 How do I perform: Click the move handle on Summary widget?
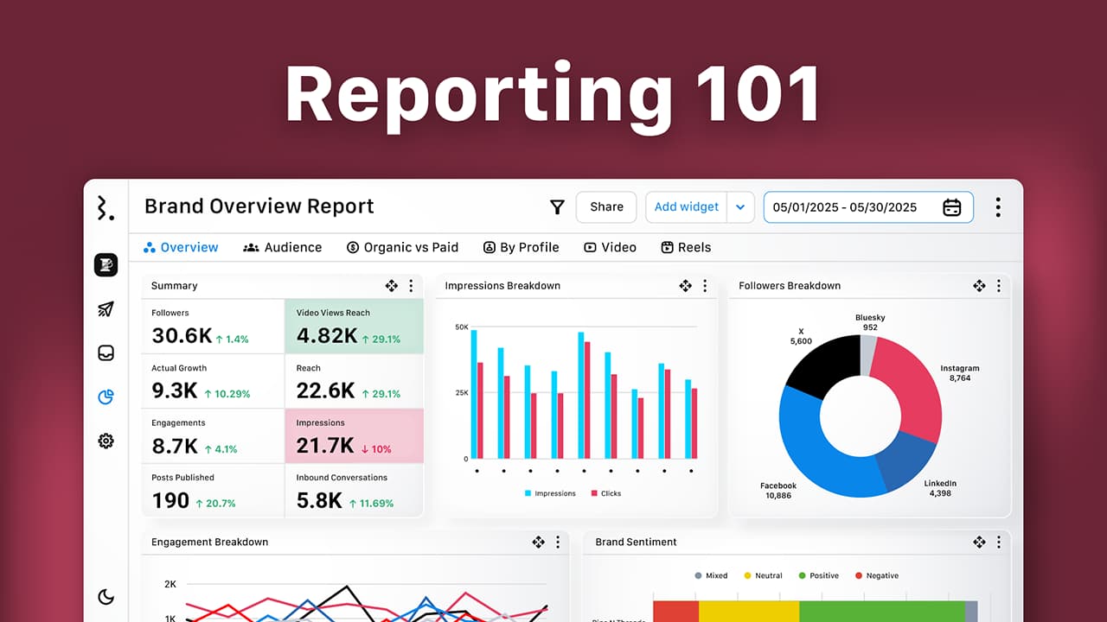click(391, 286)
